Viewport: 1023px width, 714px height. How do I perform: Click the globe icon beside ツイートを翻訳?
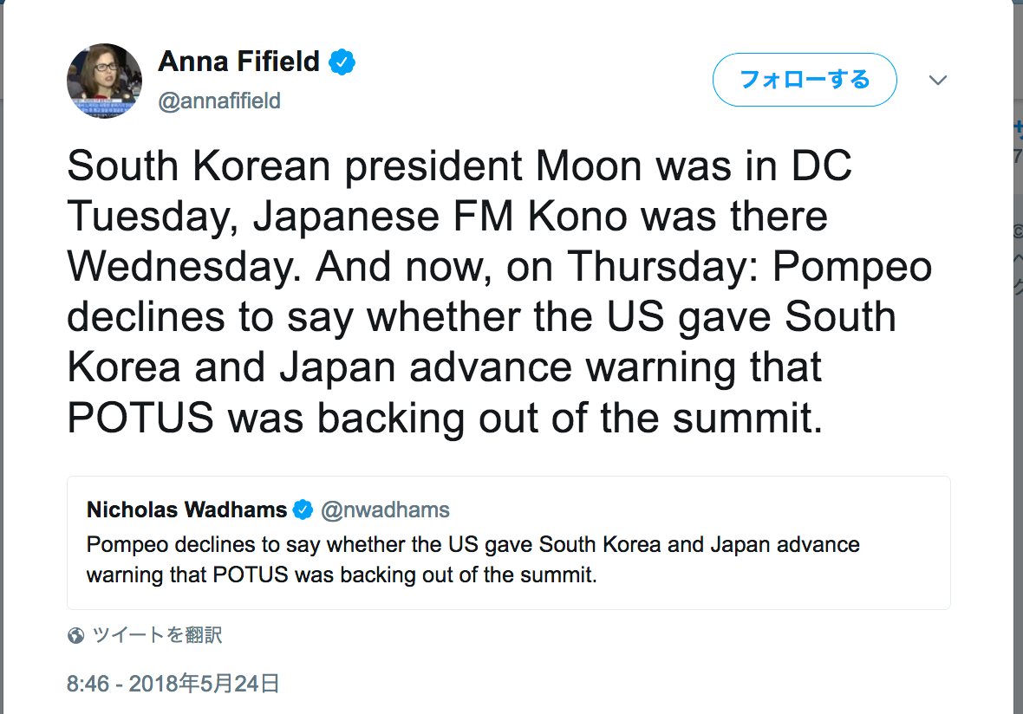pos(76,635)
